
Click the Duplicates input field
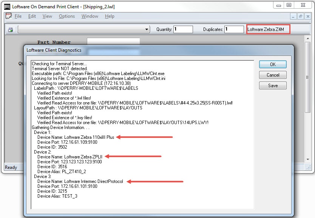tap(234, 29)
